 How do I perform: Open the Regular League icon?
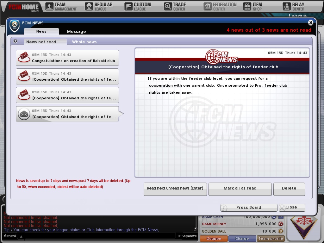coord(89,6)
